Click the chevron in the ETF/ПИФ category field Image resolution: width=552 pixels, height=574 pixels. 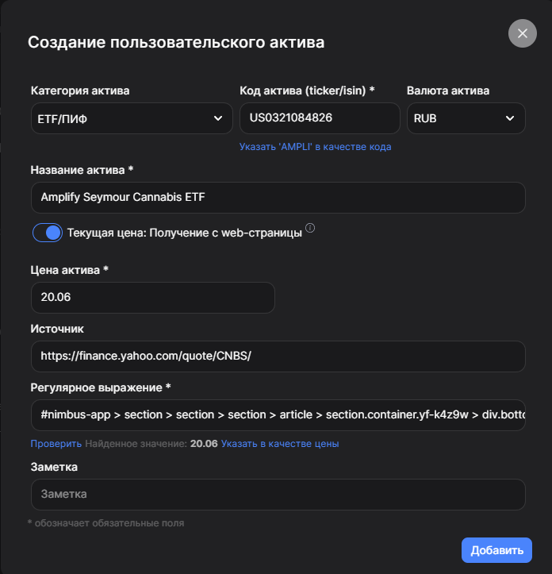(218, 118)
